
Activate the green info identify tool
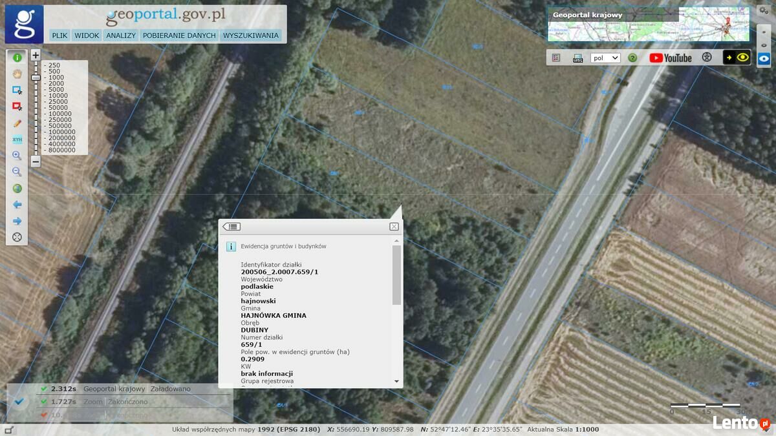(17, 57)
